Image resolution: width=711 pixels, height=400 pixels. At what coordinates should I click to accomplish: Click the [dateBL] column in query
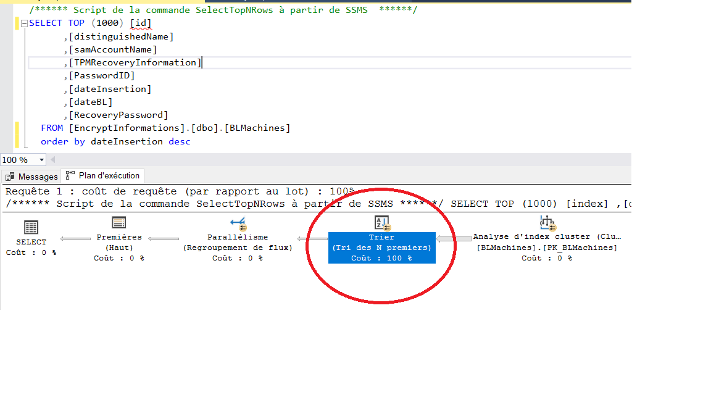91,102
